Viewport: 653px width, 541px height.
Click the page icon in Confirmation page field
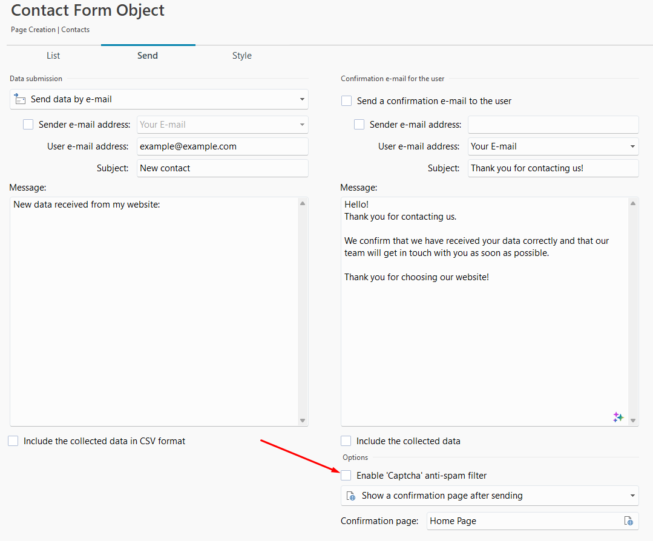click(629, 521)
